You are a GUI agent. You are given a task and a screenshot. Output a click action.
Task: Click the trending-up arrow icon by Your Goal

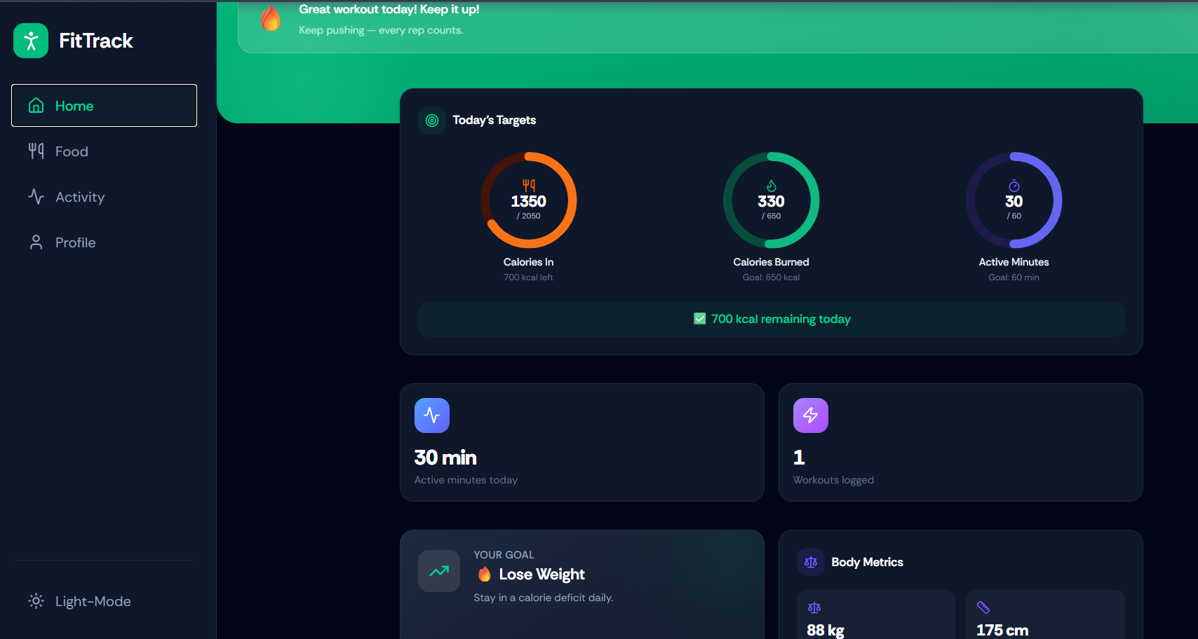439,571
